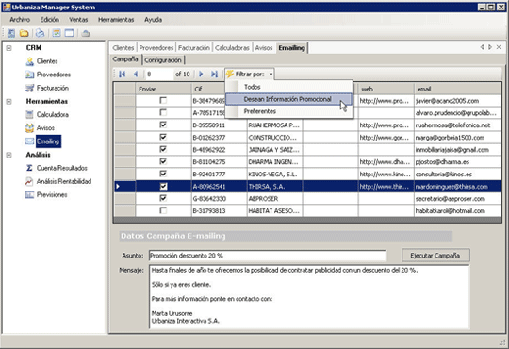Open Clientes in the CRM sidebar
This screenshot has width=509, height=349.
pyautogui.click(x=47, y=61)
